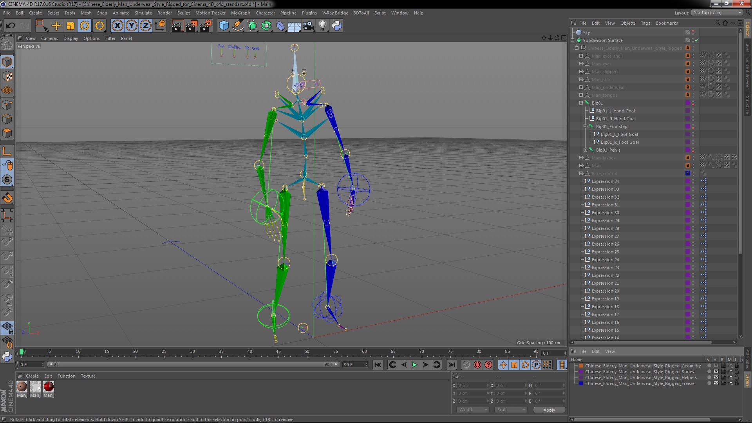
Task: Expand Man_slippers object node
Action: click(581, 72)
